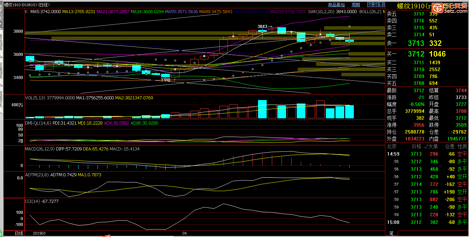Toggle the side panel layout icon

pyautogui.click(x=381, y=4)
